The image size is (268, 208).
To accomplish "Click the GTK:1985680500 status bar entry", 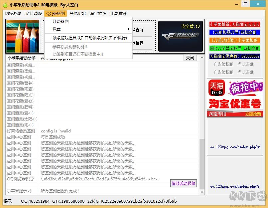I will 68,201.
